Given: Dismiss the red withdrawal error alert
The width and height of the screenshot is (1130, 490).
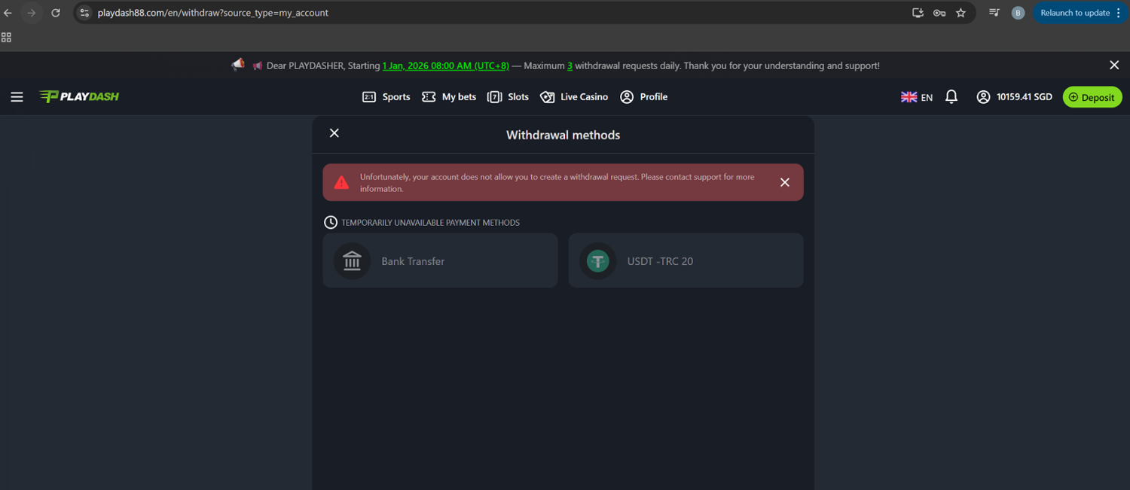Looking at the screenshot, I should 784,182.
